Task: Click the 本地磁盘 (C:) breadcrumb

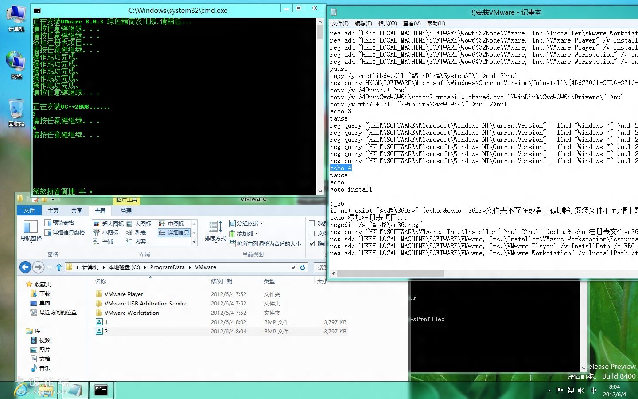Action: pos(124,267)
